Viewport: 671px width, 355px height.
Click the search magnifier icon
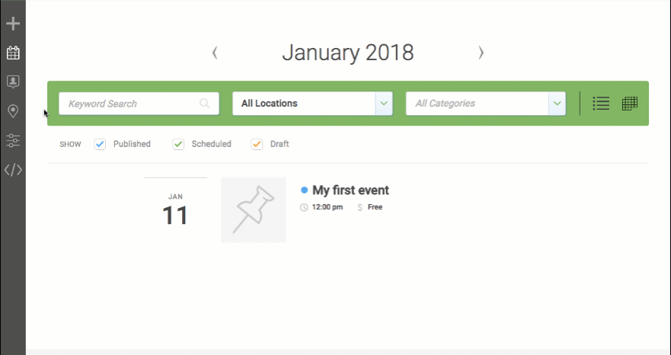point(205,103)
